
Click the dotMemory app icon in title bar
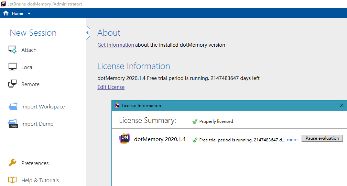(3, 4)
